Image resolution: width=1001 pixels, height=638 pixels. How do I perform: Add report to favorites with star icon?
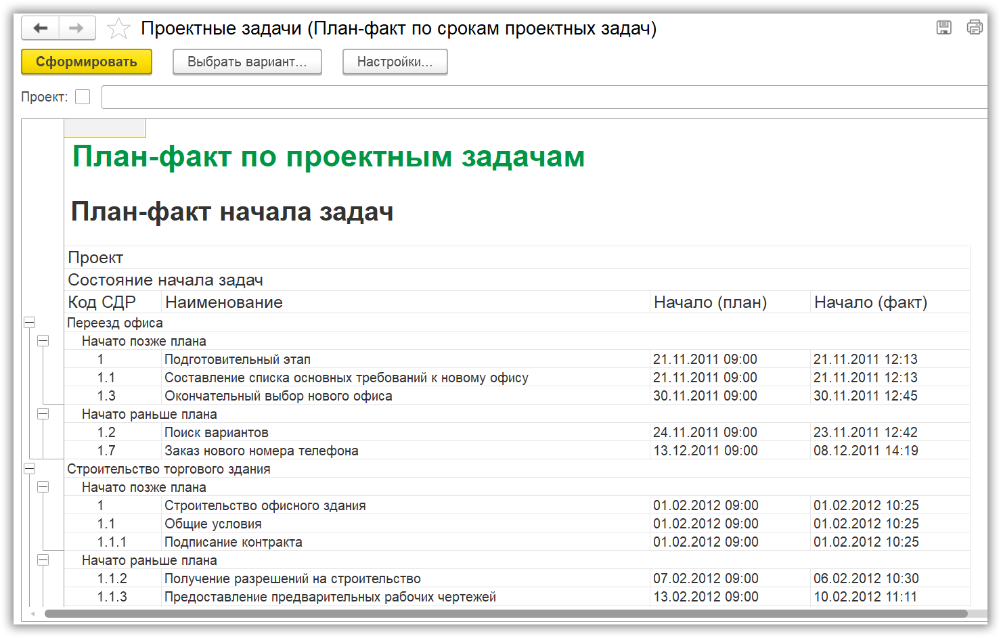(118, 28)
